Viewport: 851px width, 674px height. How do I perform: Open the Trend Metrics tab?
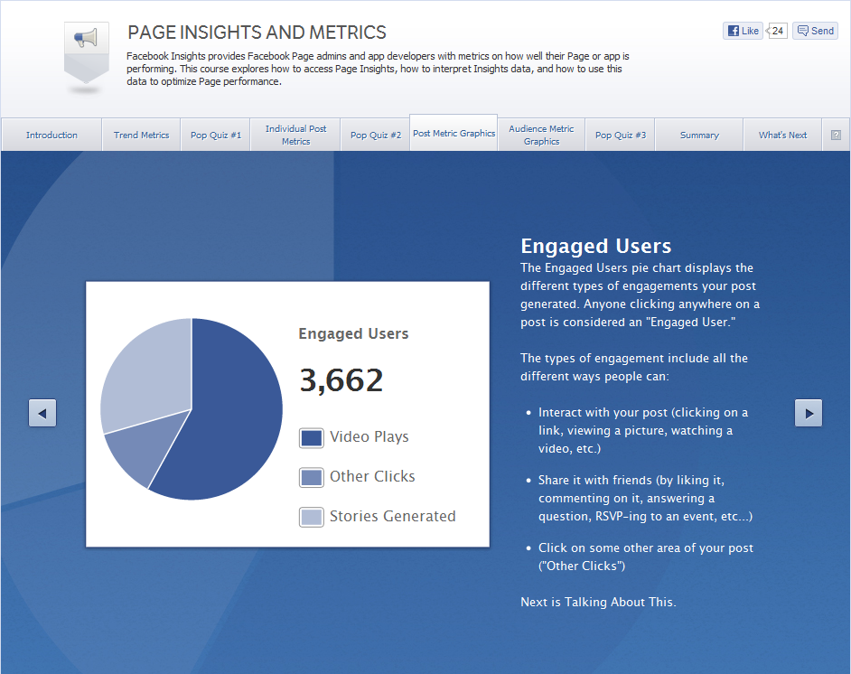[141, 136]
